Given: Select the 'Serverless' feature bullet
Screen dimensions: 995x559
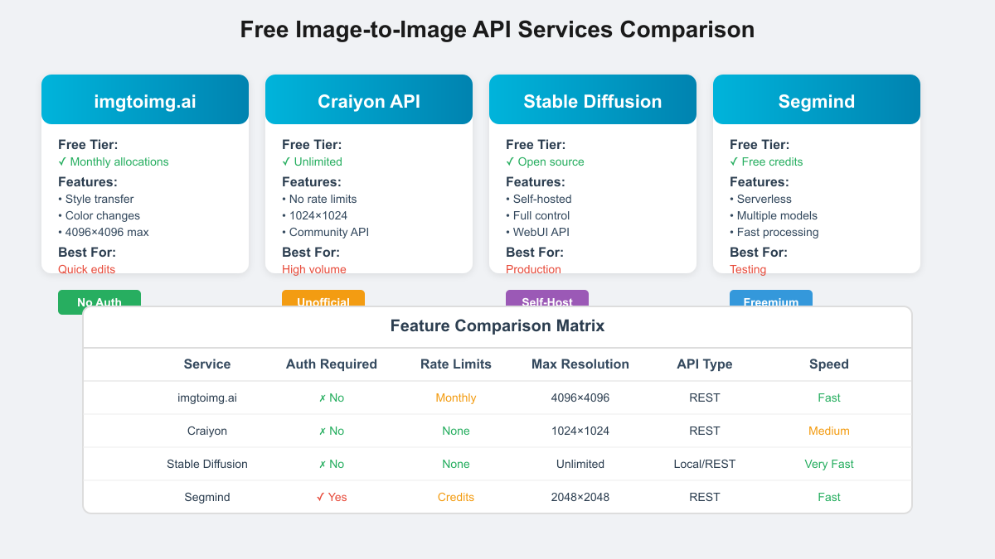Looking at the screenshot, I should click(760, 199).
